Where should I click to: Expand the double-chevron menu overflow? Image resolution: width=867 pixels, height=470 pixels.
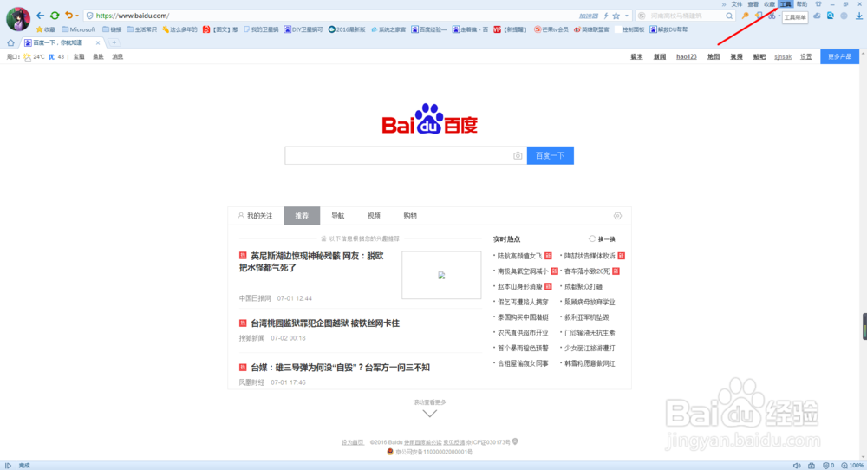724,4
